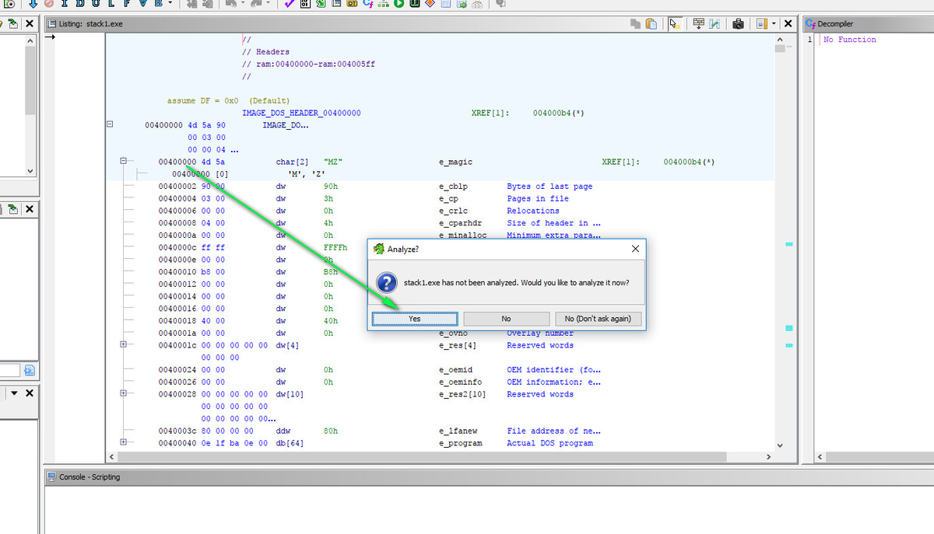Click the Listing fields layout icon
This screenshot has height=534, width=934.
tap(761, 24)
